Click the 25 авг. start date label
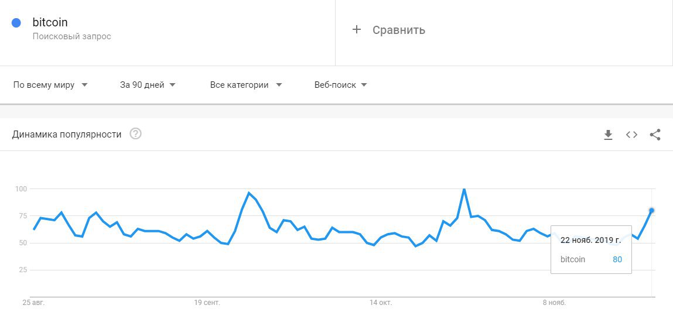 33,303
